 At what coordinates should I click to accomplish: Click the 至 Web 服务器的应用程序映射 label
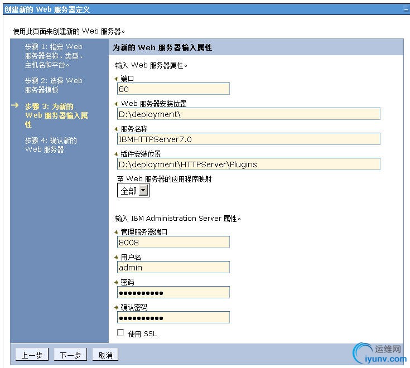[164, 179]
